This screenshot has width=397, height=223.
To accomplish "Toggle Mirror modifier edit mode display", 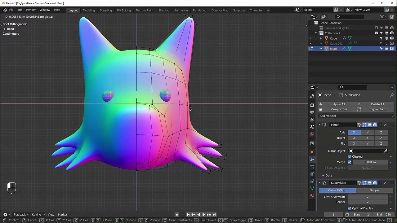I will (364, 125).
